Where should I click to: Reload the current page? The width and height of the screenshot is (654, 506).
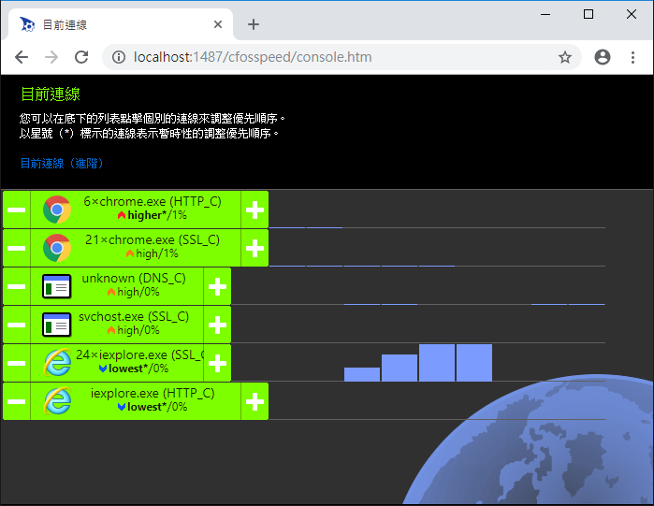81,57
